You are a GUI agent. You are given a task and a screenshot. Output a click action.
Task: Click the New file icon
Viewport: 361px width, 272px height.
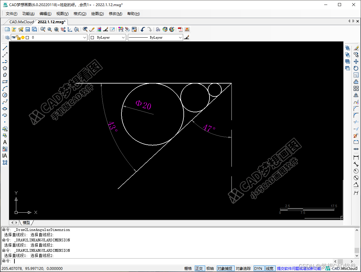click(x=7, y=29)
